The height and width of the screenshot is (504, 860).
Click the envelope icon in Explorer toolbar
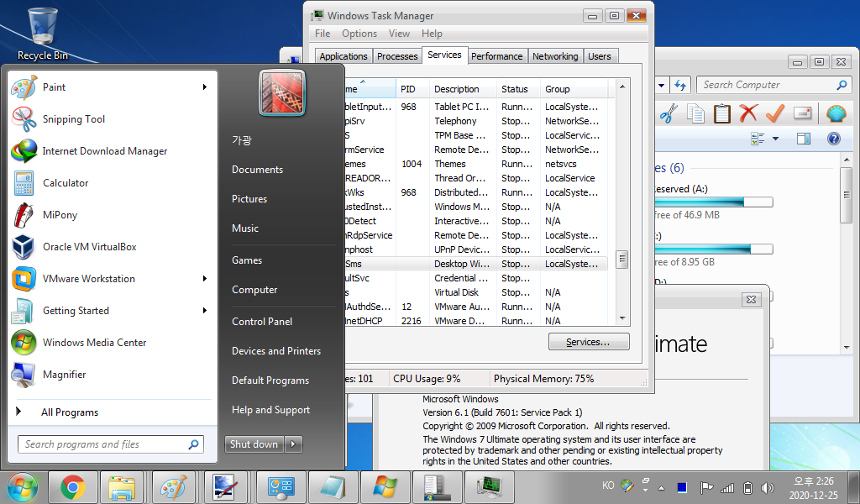click(802, 113)
